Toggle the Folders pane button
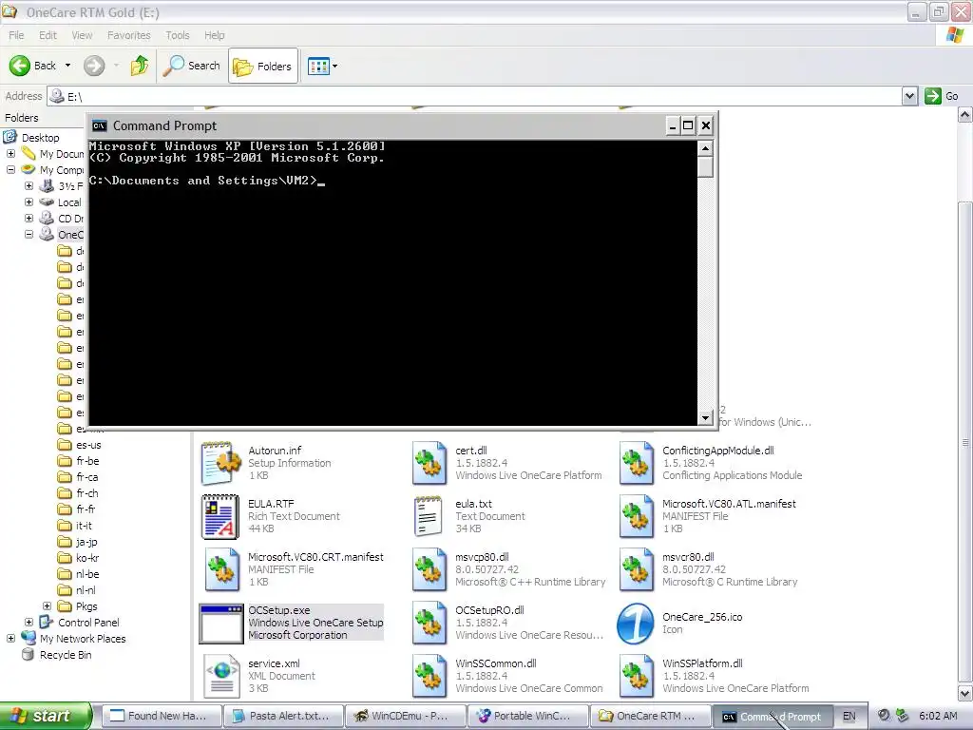 point(263,66)
